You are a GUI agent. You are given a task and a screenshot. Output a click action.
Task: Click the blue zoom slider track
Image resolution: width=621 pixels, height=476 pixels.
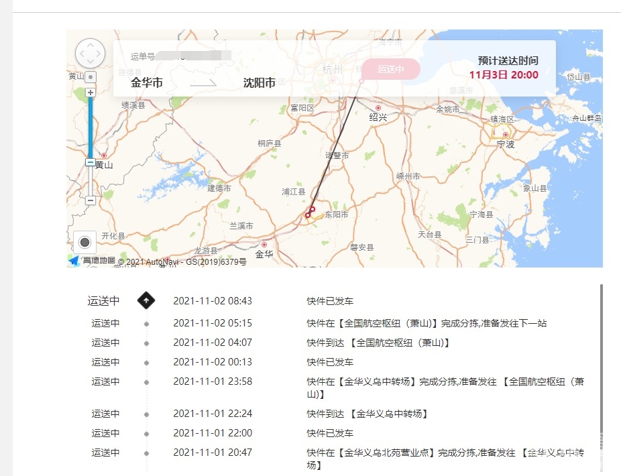point(91,127)
